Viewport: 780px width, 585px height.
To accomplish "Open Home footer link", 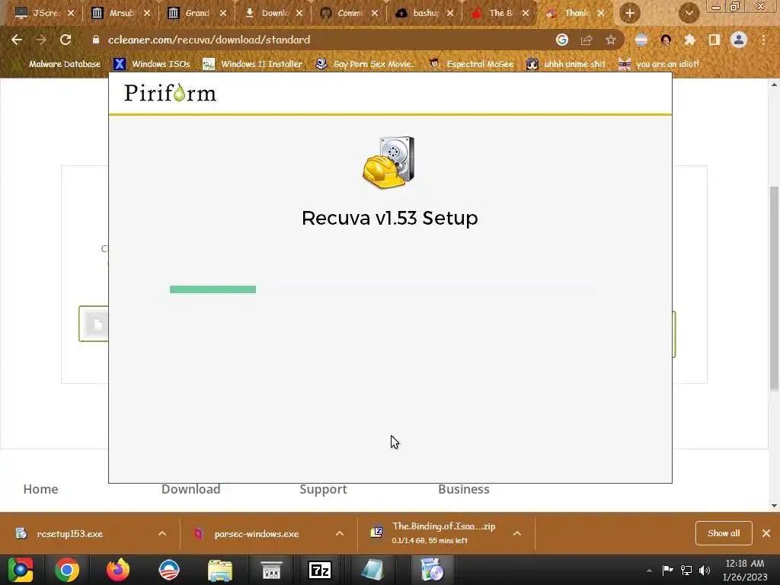I will click(x=41, y=489).
